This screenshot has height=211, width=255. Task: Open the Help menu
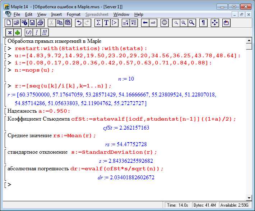pos(139,14)
